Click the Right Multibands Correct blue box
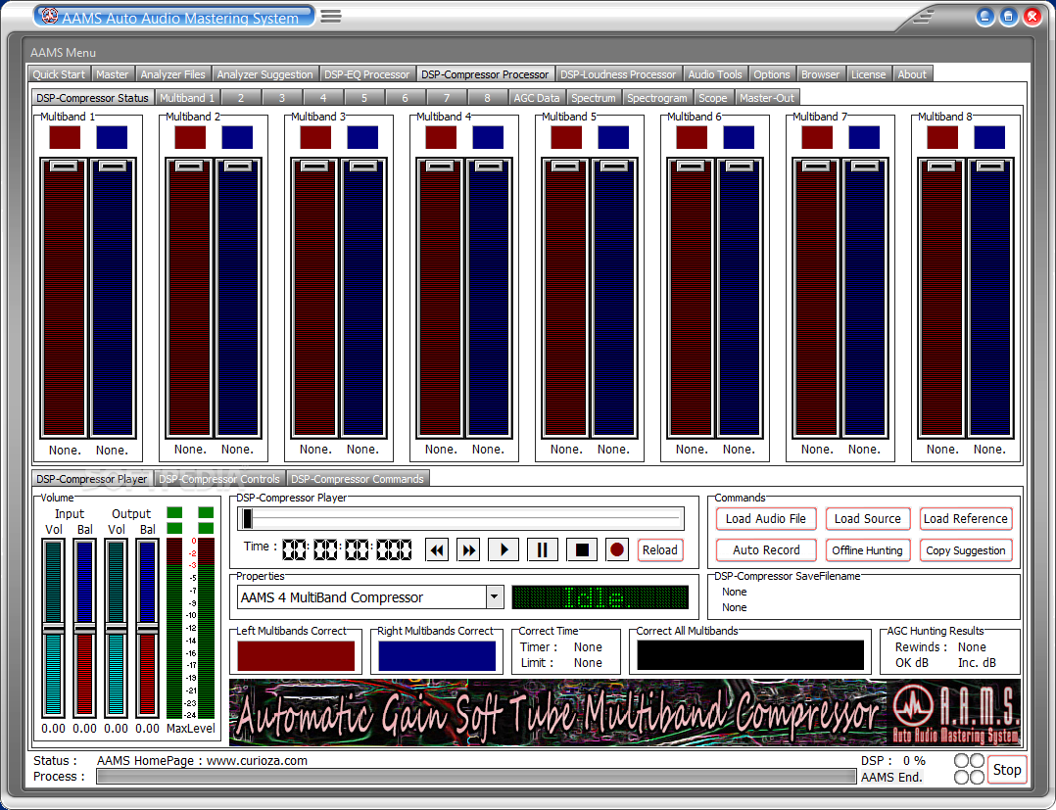Screen dimensions: 1056x810 tap(437, 656)
